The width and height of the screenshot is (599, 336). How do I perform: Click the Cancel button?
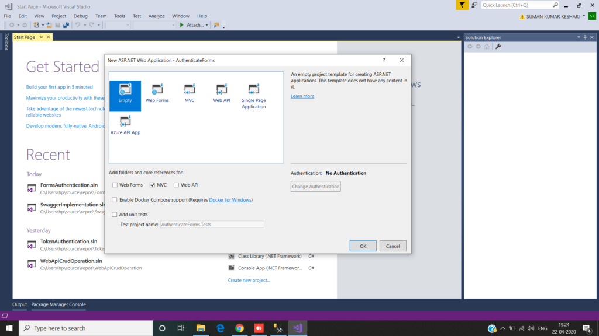tap(393, 246)
